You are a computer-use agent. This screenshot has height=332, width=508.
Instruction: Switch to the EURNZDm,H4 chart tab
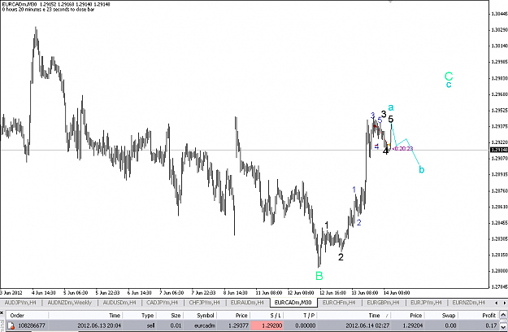point(468,303)
